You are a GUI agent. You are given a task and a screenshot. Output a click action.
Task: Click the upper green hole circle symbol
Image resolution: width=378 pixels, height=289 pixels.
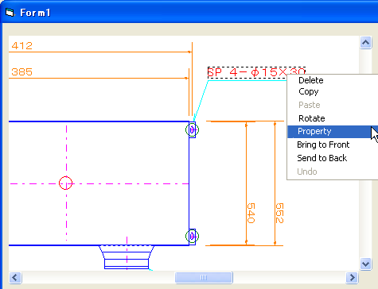click(192, 129)
